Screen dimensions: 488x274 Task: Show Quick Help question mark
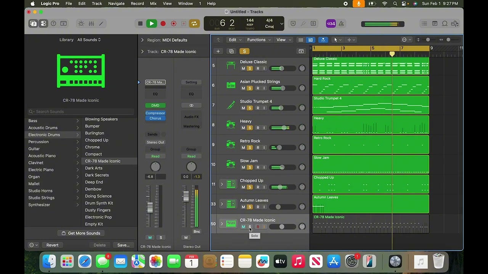pos(53,24)
